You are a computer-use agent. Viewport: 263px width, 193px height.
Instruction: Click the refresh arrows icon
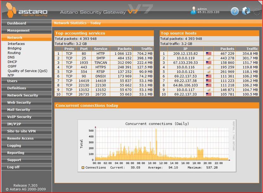246,11
